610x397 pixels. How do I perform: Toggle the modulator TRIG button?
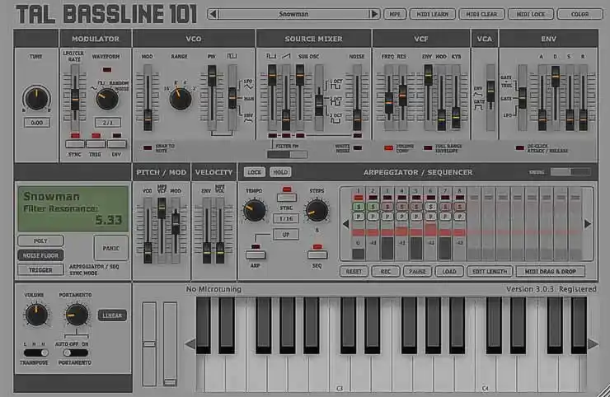point(96,144)
